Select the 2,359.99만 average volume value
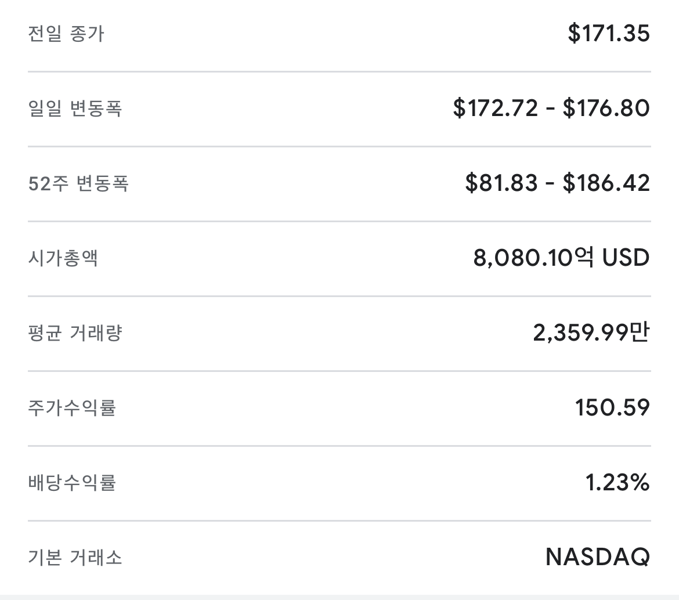The image size is (679, 600). pyautogui.click(x=591, y=333)
